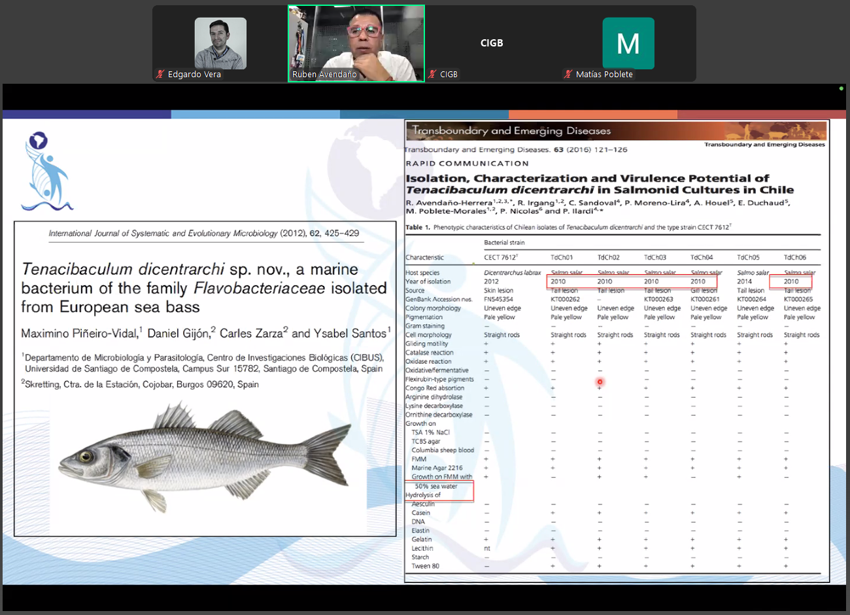This screenshot has height=615, width=850.
Task: Click Edgardo Vera's muted microphone icon
Action: click(x=160, y=75)
